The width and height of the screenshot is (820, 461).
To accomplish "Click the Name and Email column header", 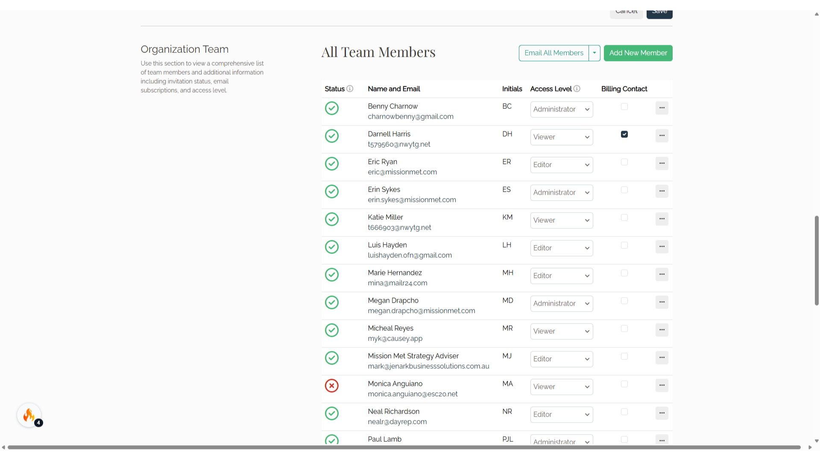I will pos(394,89).
